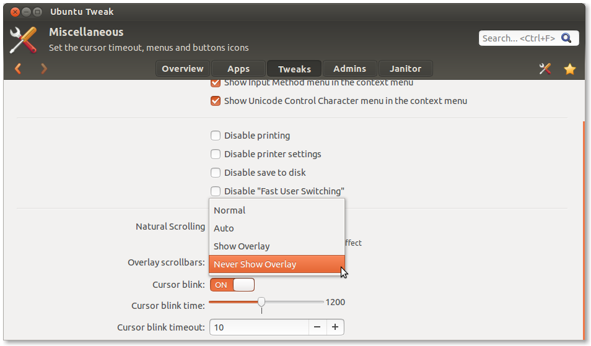Go forward with the right arrow
Viewport: 591px width, 346px height.
pyautogui.click(x=44, y=69)
